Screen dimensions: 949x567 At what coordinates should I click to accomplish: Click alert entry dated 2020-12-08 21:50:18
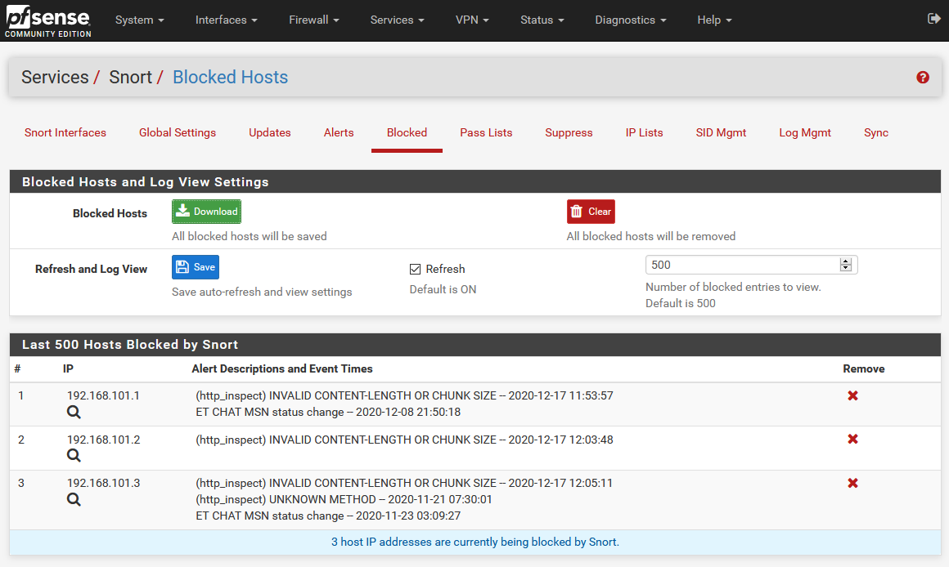click(x=328, y=413)
